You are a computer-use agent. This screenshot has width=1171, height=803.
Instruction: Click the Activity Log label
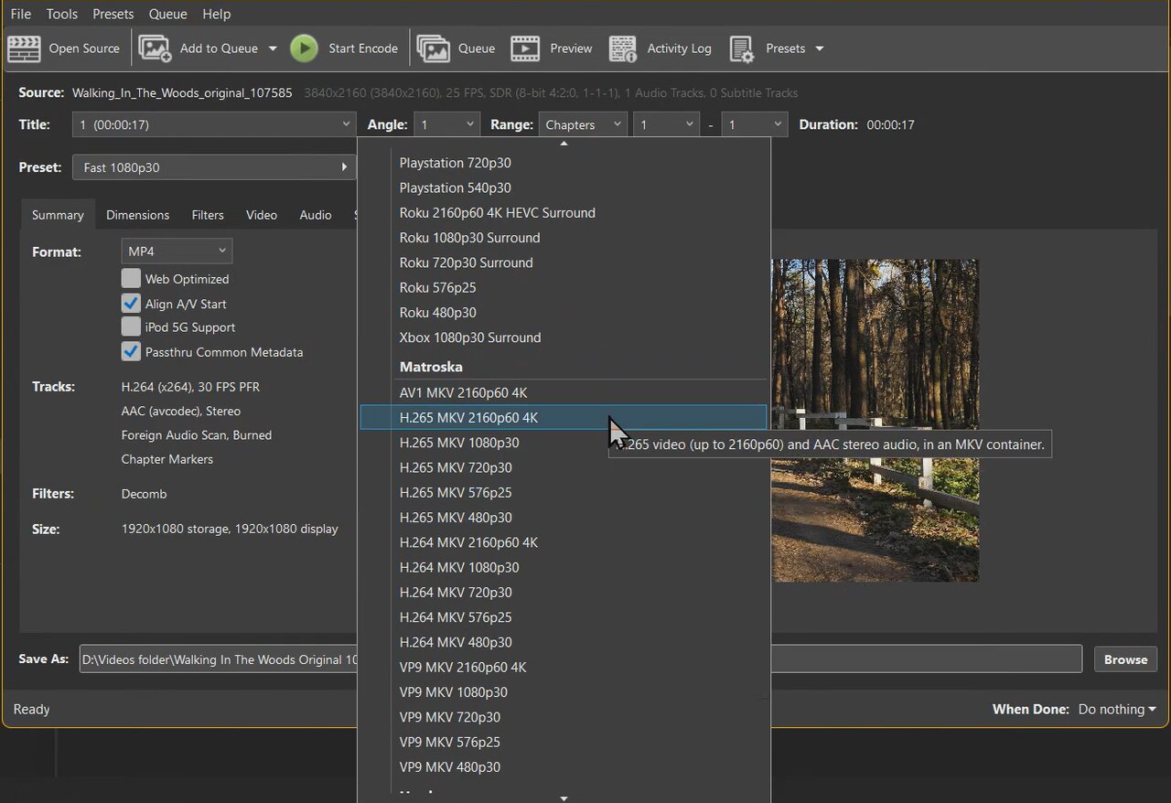coord(679,48)
